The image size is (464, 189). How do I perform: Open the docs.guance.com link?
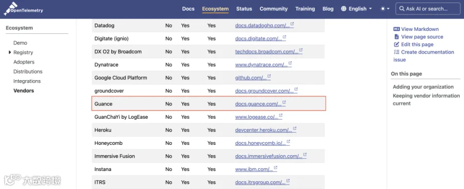tap(258, 104)
